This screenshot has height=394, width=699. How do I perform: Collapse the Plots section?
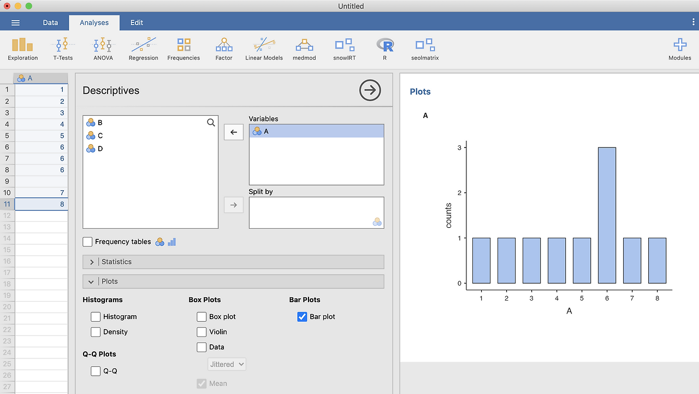(x=233, y=281)
